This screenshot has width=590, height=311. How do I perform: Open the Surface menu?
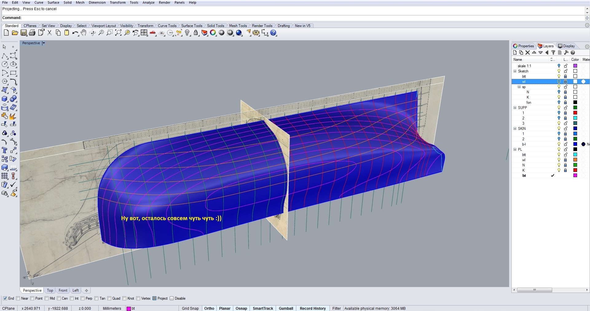click(x=53, y=2)
